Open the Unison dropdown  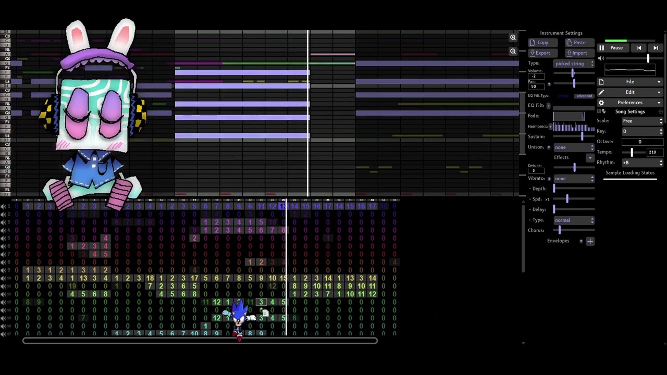(574, 147)
